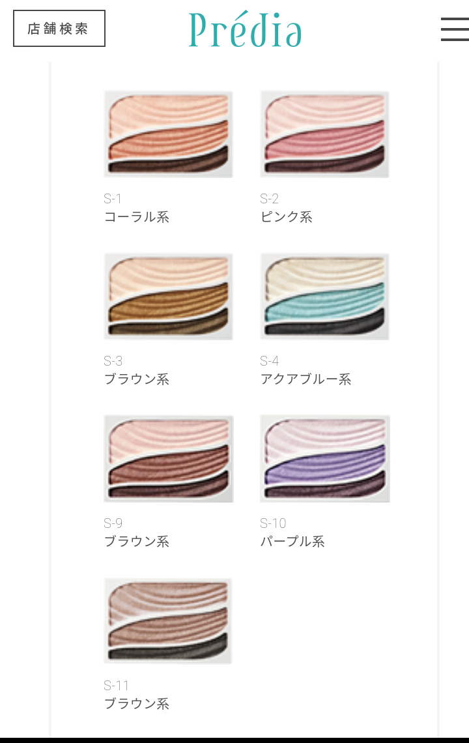Click the コーラル系 label
The width and height of the screenshot is (469, 743).
136,217
